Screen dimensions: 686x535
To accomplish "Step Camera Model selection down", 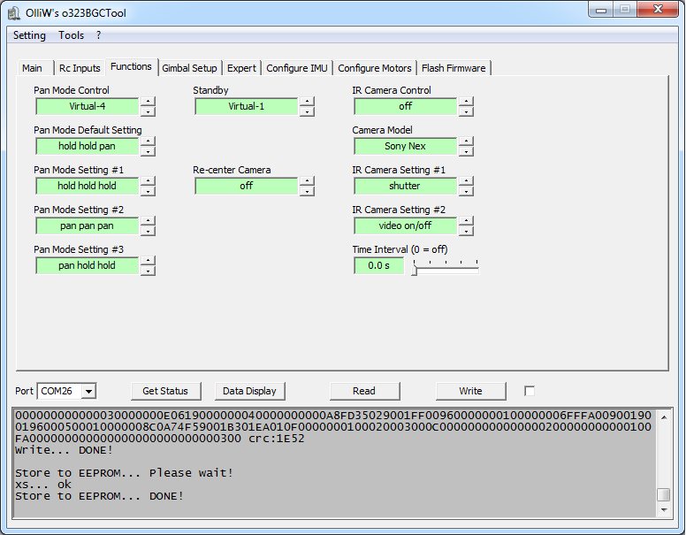I will point(466,151).
